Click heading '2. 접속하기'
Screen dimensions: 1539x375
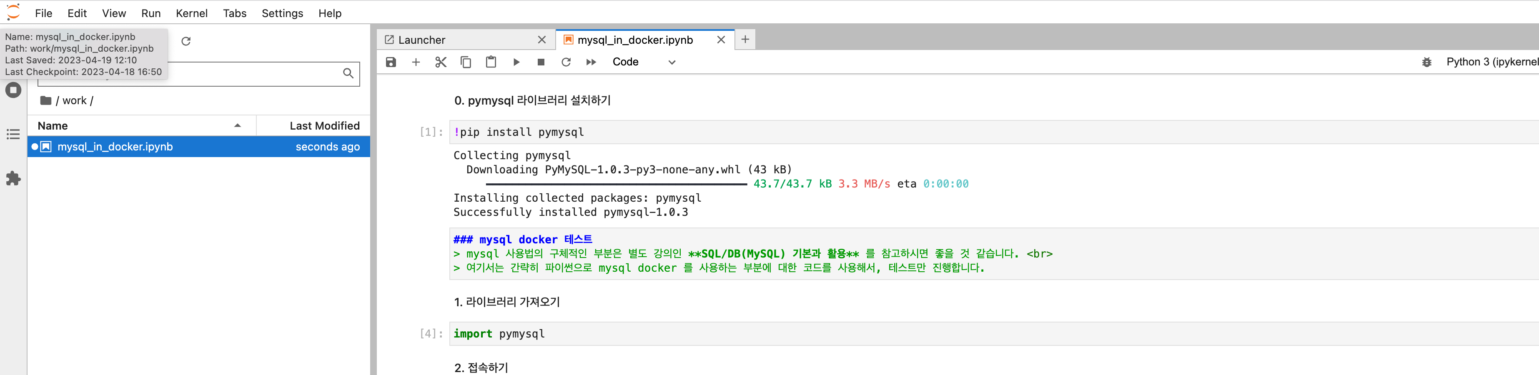coord(481,368)
